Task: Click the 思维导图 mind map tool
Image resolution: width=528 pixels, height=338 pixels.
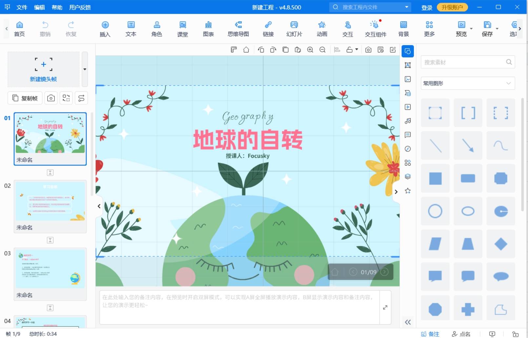Action: point(238,29)
